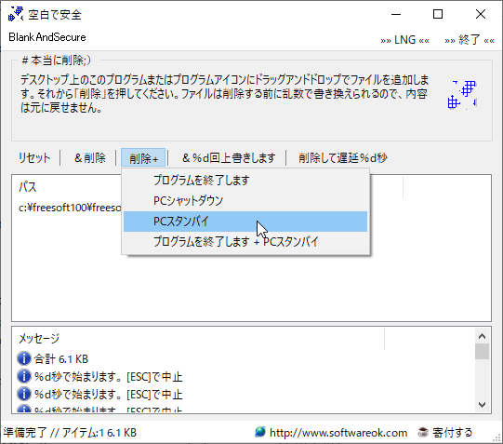Open the 削除+ dropdown button

coord(143,157)
